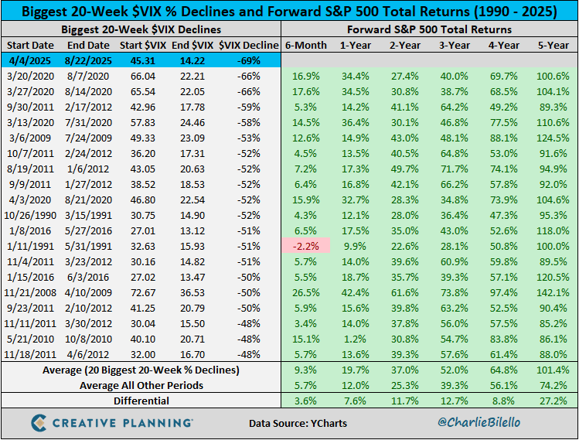Click the 27.2% differential five-year value
Viewport: 579px width, 440px height.
point(553,401)
